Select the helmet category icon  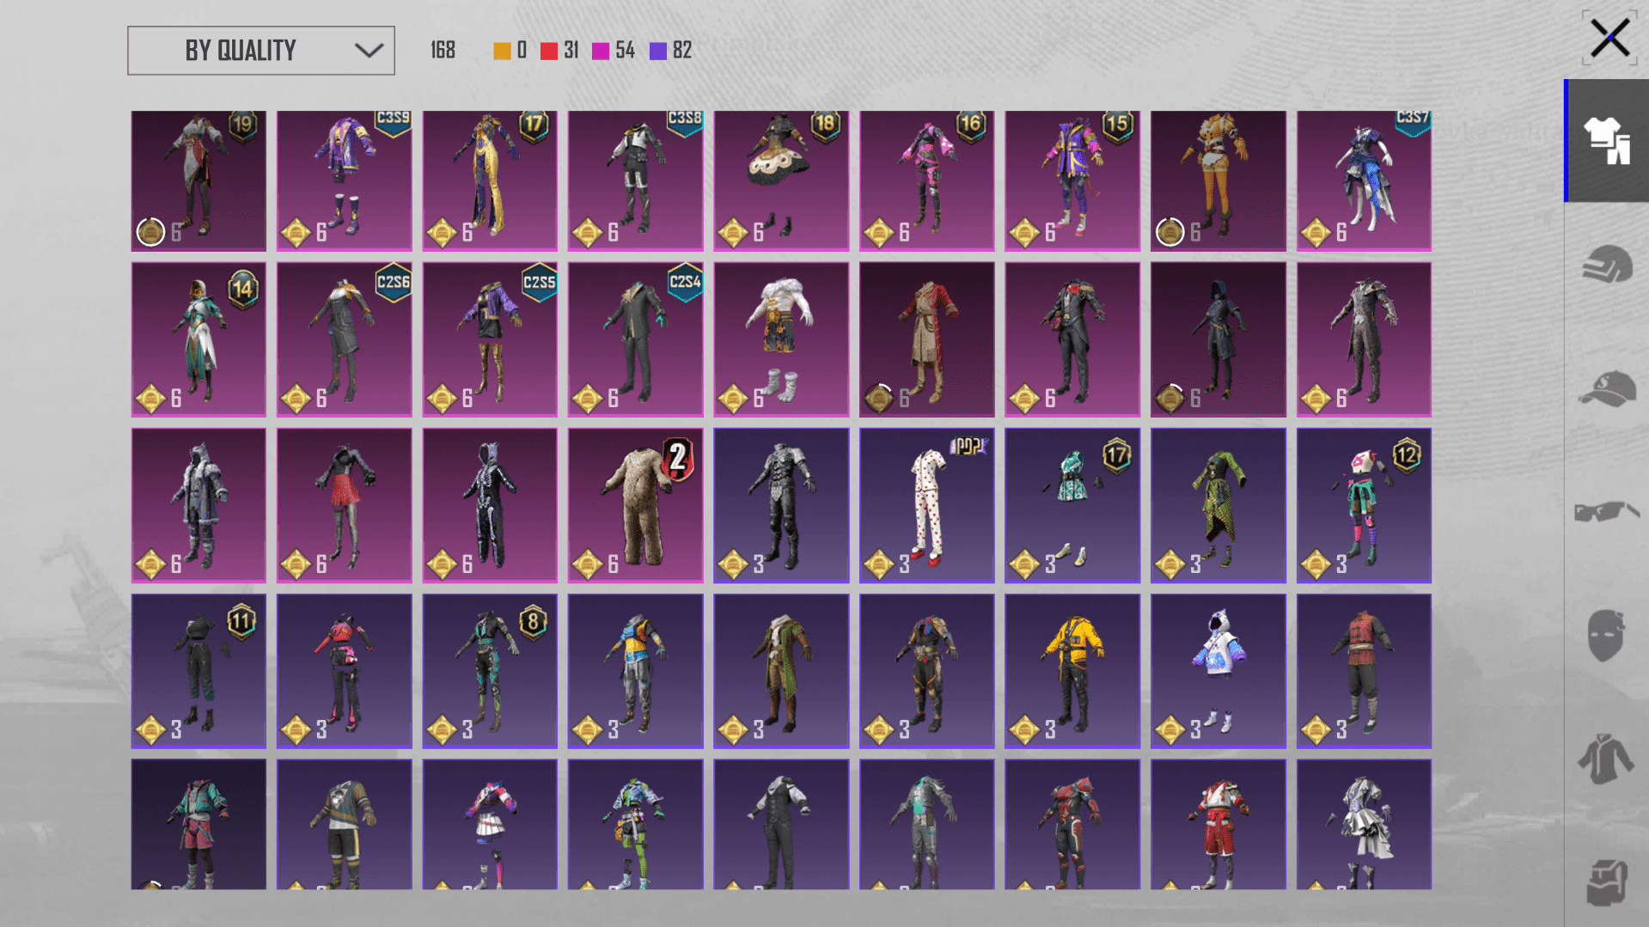click(1606, 265)
